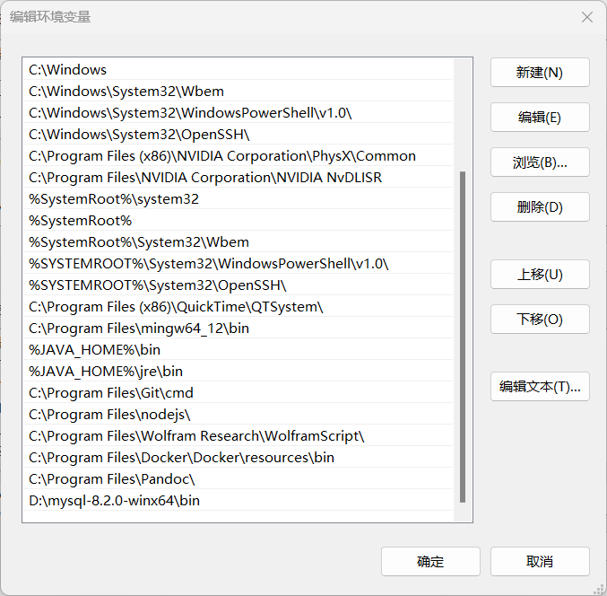This screenshot has width=607, height=596.
Task: Select the %JAVA_HOME%\jre\bin entry
Action: 238,372
